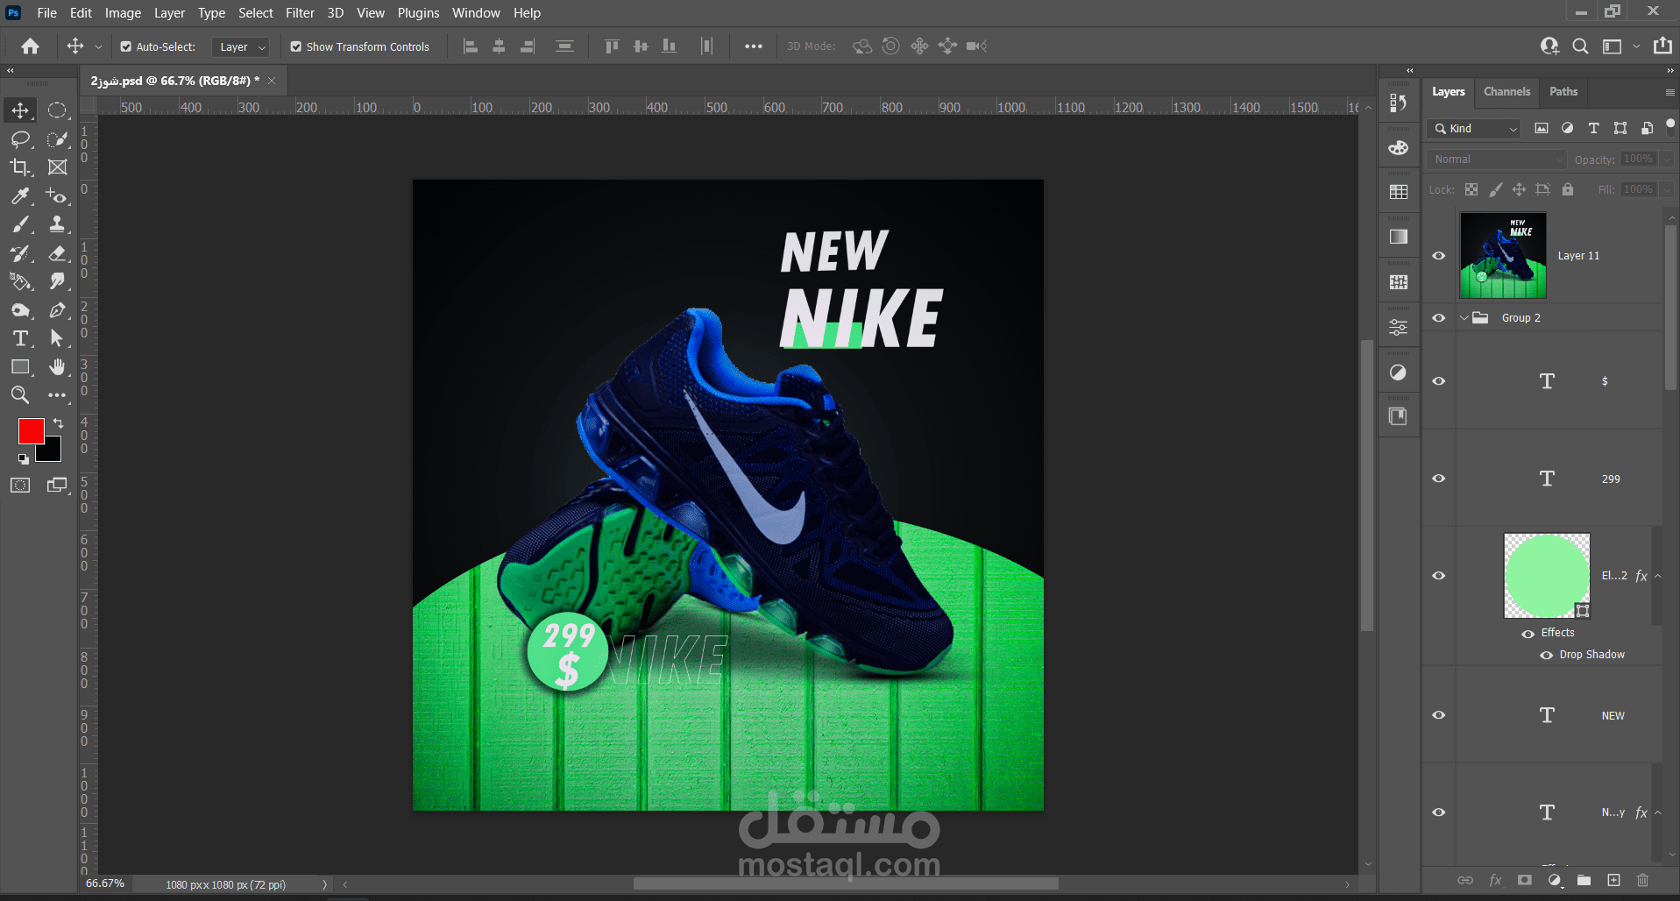
Task: Select the Clone Stamp tool
Action: click(57, 224)
